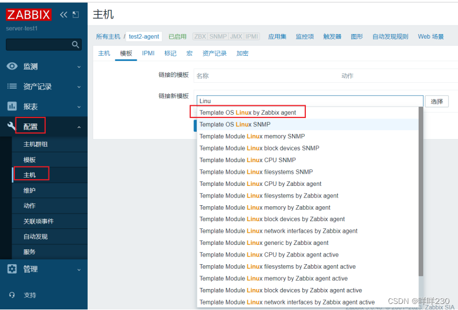Screen dimensions: 458x310
Task: Open 触发器 link
Action: pos(332,36)
